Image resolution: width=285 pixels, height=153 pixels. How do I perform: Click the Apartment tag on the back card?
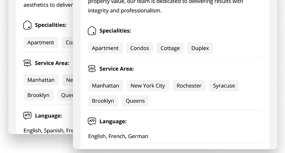click(41, 42)
